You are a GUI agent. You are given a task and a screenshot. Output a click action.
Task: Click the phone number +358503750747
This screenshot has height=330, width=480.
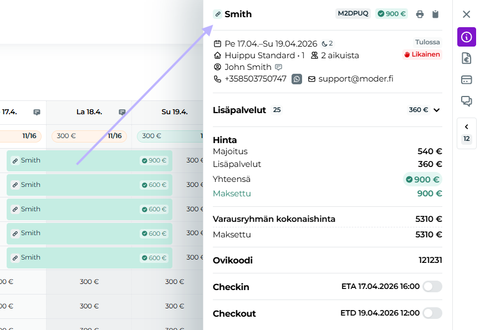(x=255, y=79)
